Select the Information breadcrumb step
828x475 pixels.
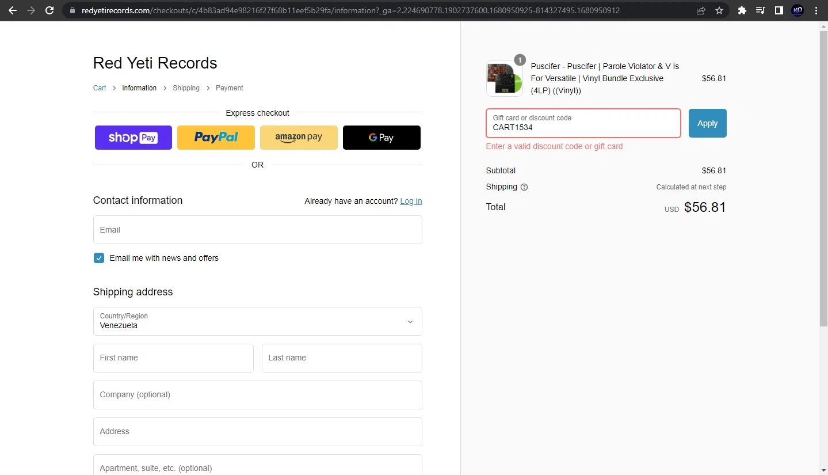click(139, 88)
